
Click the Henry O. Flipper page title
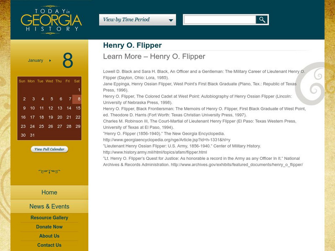click(x=132, y=45)
